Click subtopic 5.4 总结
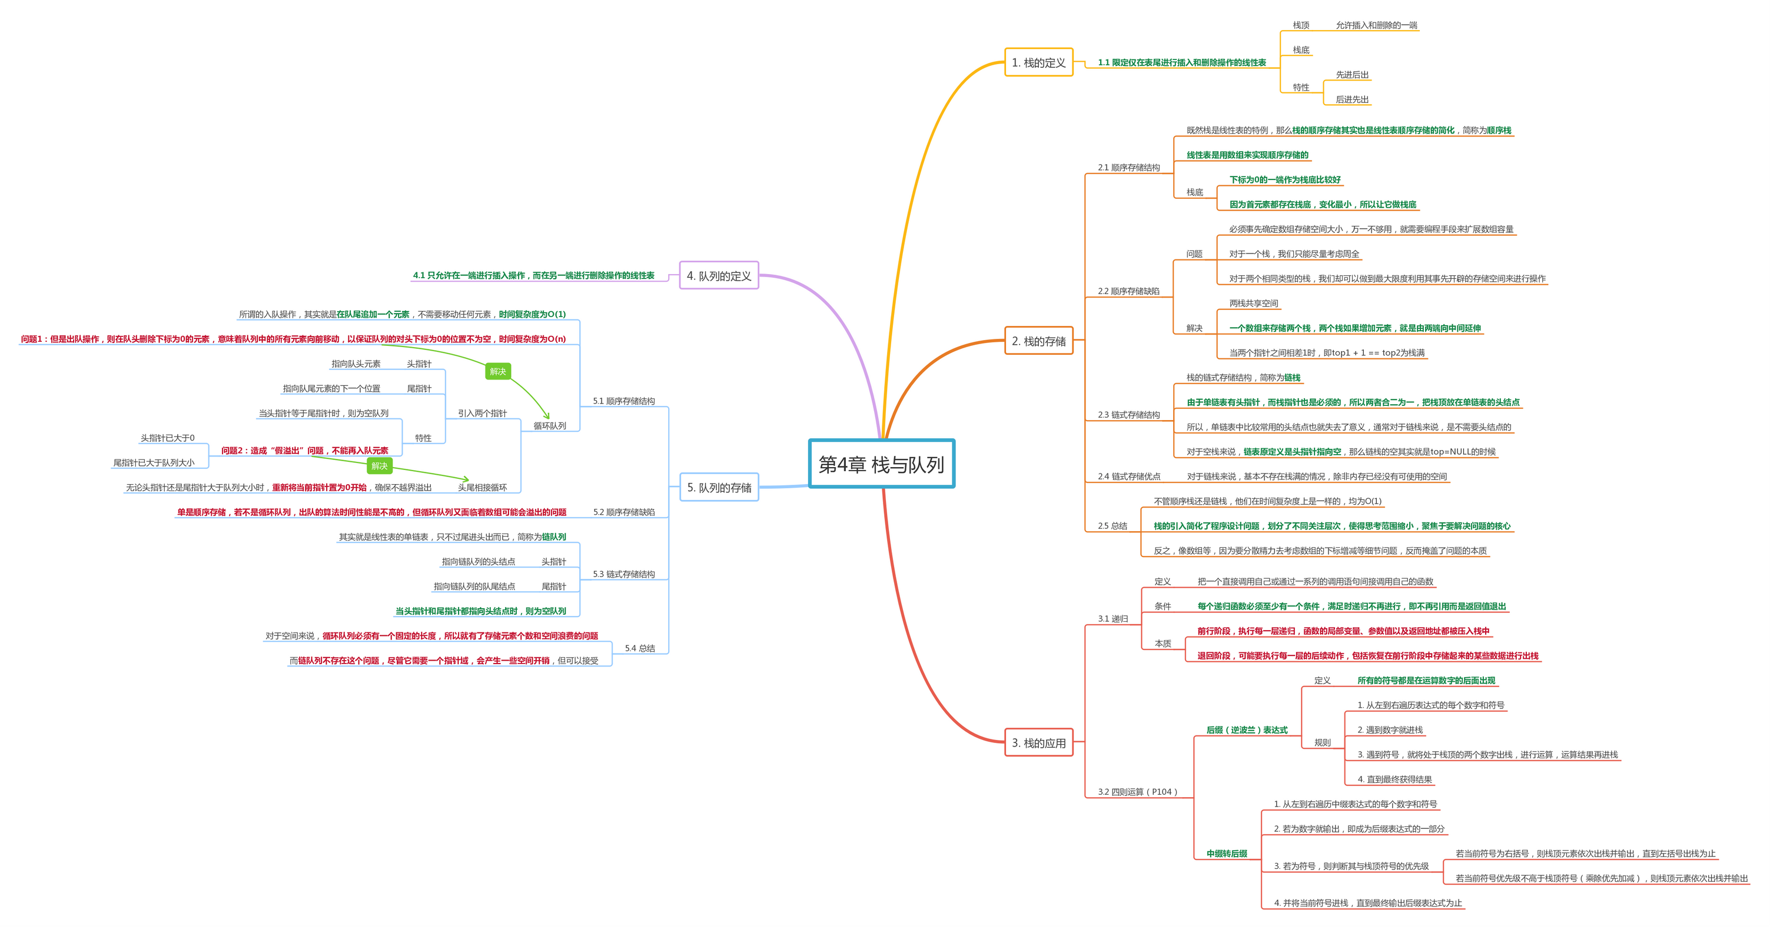The height and width of the screenshot is (933, 1780). coord(640,648)
